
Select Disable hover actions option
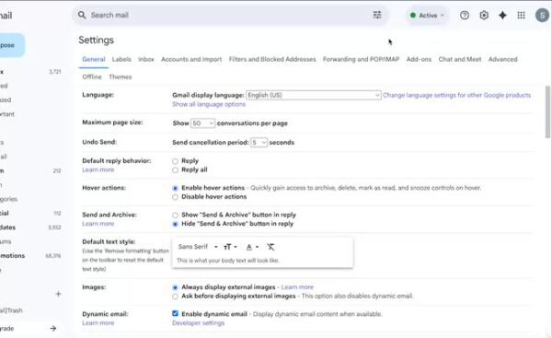coord(175,197)
